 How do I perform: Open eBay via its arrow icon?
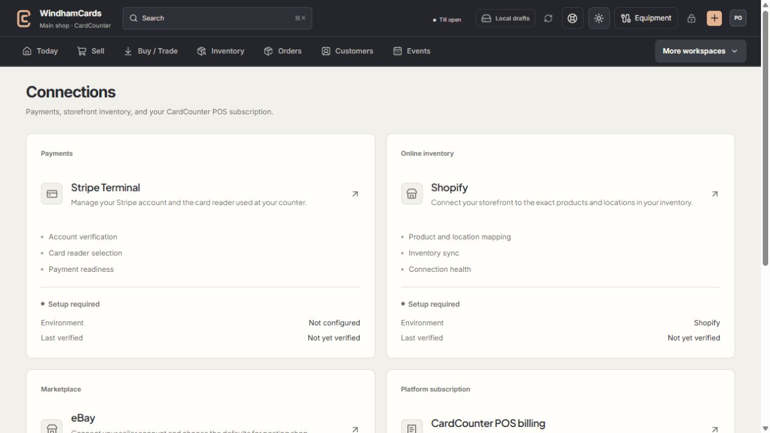(355, 429)
